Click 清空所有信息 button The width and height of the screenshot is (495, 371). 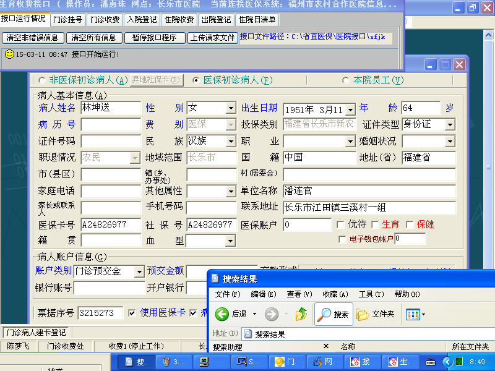click(93, 38)
